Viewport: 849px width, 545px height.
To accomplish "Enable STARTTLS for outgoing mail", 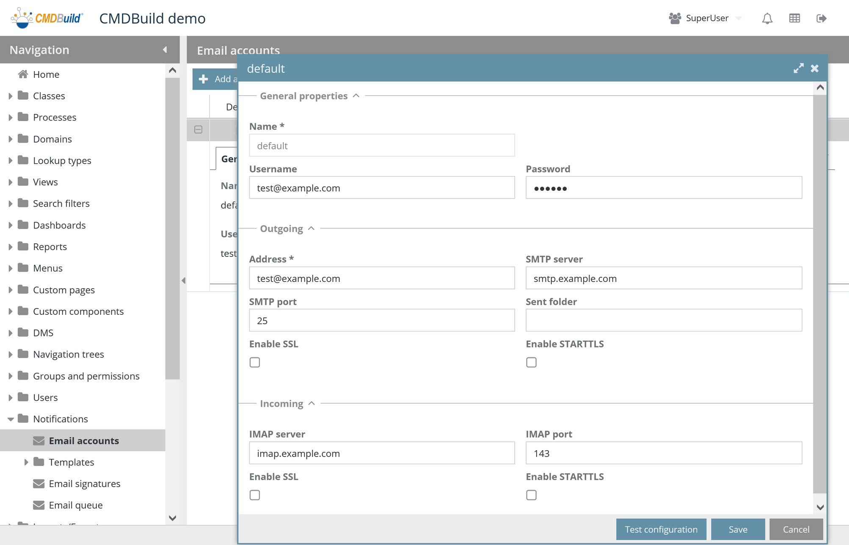I will coord(531,363).
